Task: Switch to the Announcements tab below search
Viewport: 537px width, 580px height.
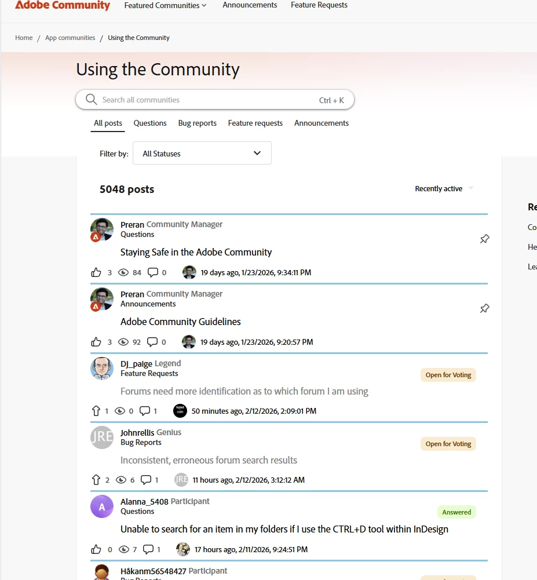Action: (x=322, y=123)
